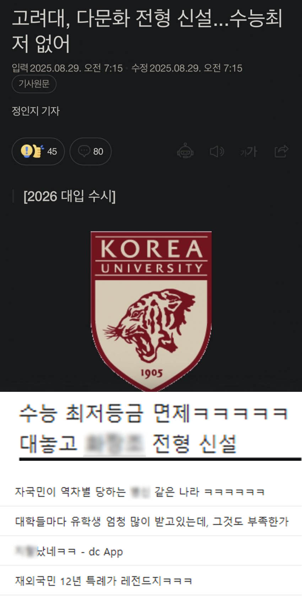Open font size 가가 setting
302x597 pixels.
click(249, 151)
